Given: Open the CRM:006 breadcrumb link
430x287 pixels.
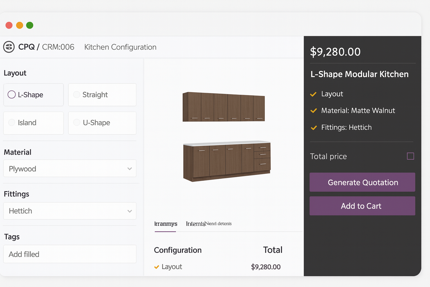Looking at the screenshot, I should coord(58,47).
